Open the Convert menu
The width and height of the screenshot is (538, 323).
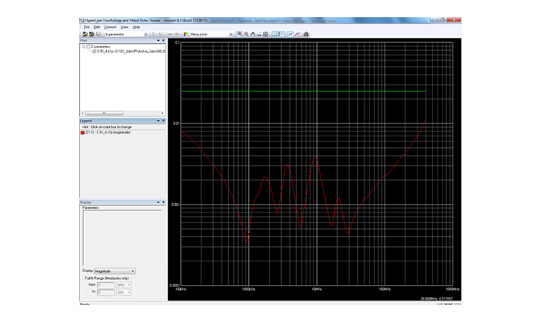(x=110, y=27)
